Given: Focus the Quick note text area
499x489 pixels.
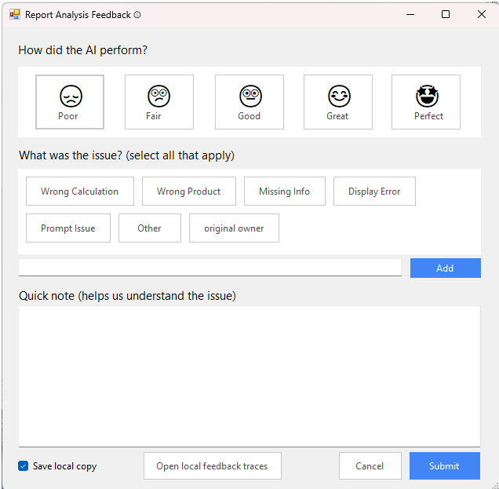Looking at the screenshot, I should (x=249, y=376).
